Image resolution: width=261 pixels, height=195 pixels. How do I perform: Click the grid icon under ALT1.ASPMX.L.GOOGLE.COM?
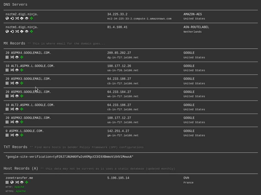pos(7,70)
